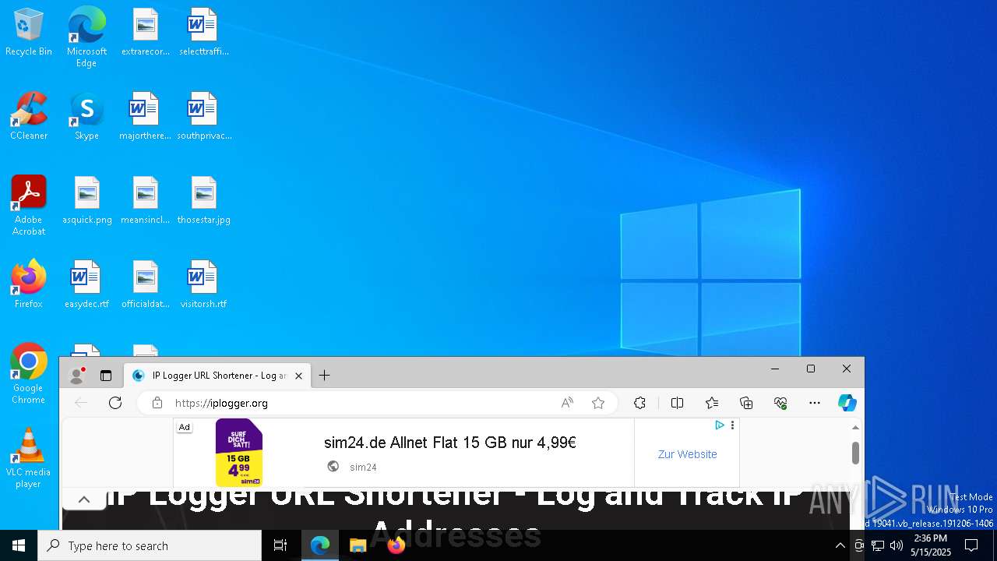Switch to Edge on the taskbar
This screenshot has width=997, height=561.
pos(320,545)
